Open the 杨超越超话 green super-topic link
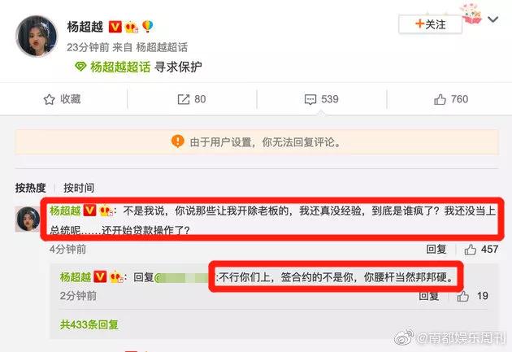 [x=120, y=67]
